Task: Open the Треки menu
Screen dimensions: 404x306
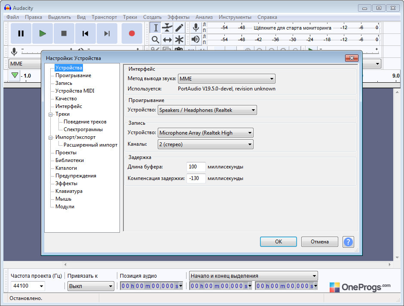Action: [130, 17]
